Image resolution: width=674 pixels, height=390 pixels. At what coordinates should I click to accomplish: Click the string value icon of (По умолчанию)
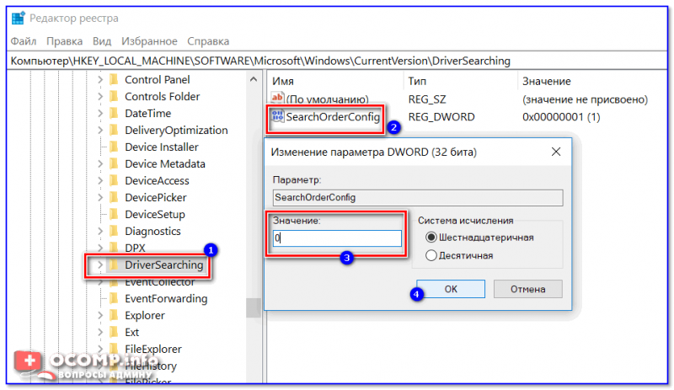[x=277, y=99]
